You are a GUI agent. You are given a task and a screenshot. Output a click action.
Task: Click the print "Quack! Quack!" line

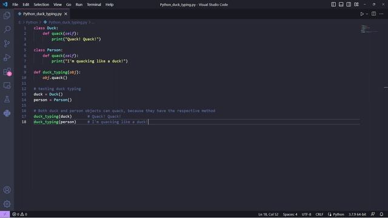76,39
